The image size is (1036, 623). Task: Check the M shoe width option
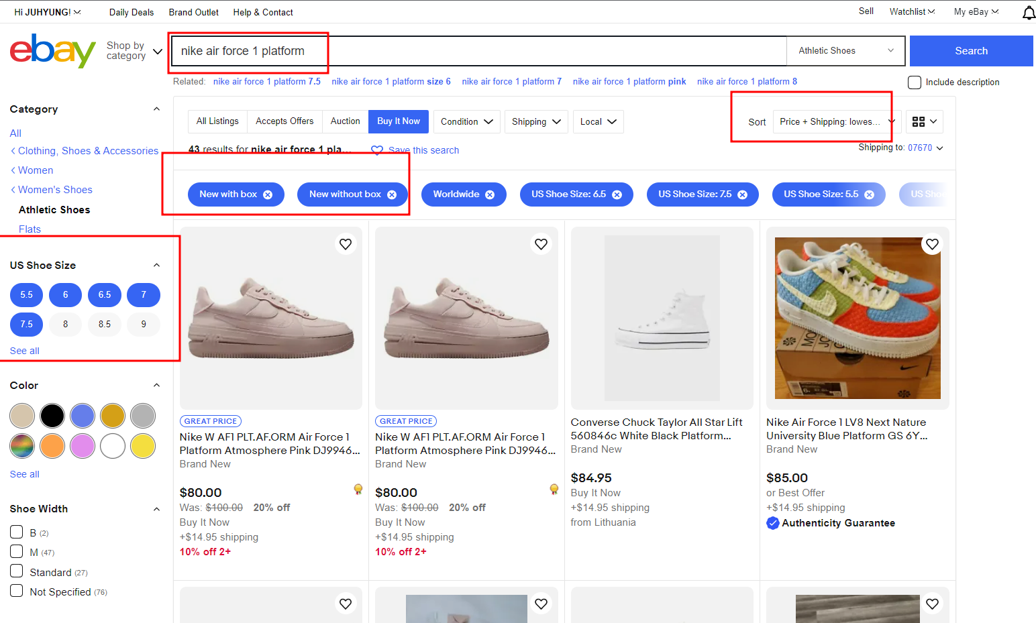(17, 551)
